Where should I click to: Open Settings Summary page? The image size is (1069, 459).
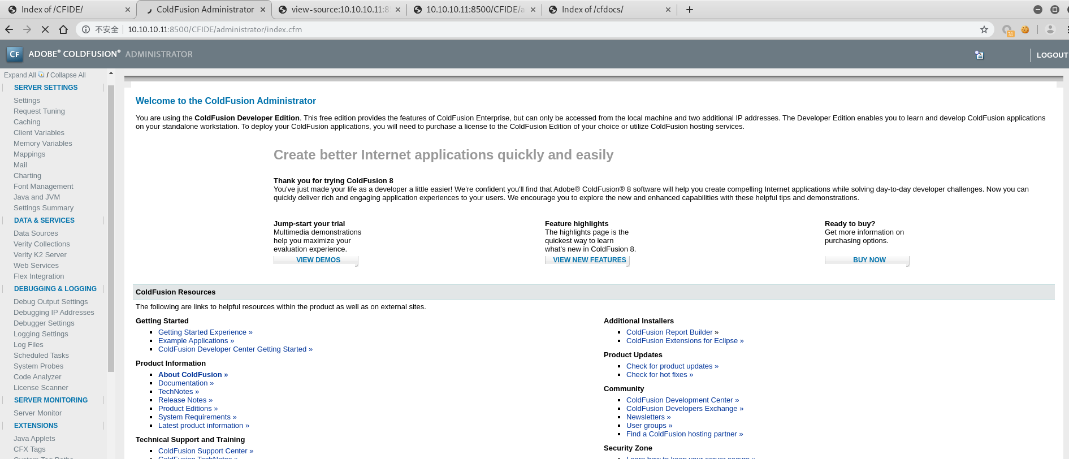pyautogui.click(x=44, y=208)
